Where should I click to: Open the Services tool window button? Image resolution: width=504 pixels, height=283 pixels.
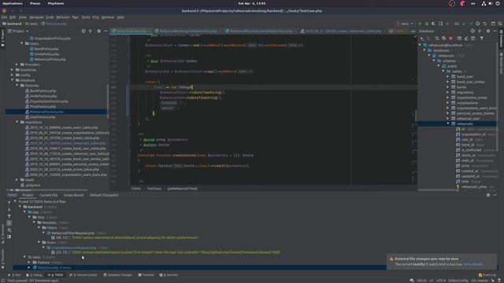169,275
